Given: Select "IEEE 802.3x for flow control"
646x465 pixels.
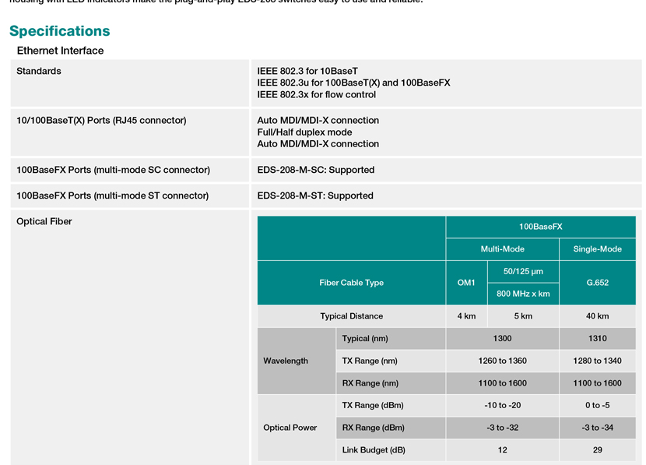Looking at the screenshot, I should [x=317, y=95].
